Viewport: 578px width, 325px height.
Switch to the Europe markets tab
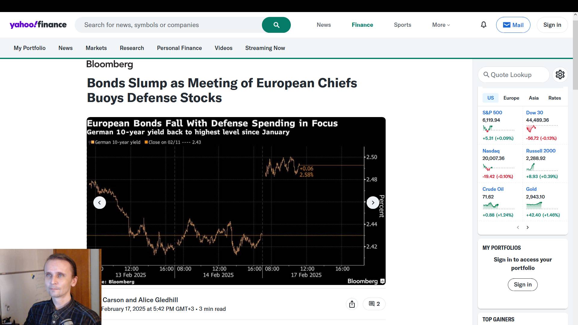tap(511, 98)
